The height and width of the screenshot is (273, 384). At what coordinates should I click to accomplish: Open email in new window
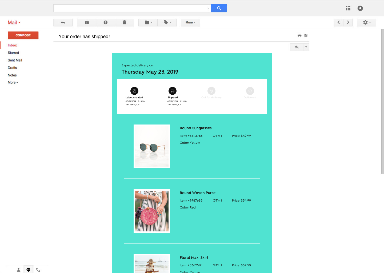(306, 35)
